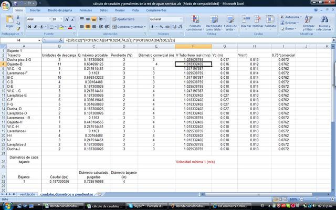Toggle italic (K) formatting

pyautogui.click(x=36, y=27)
